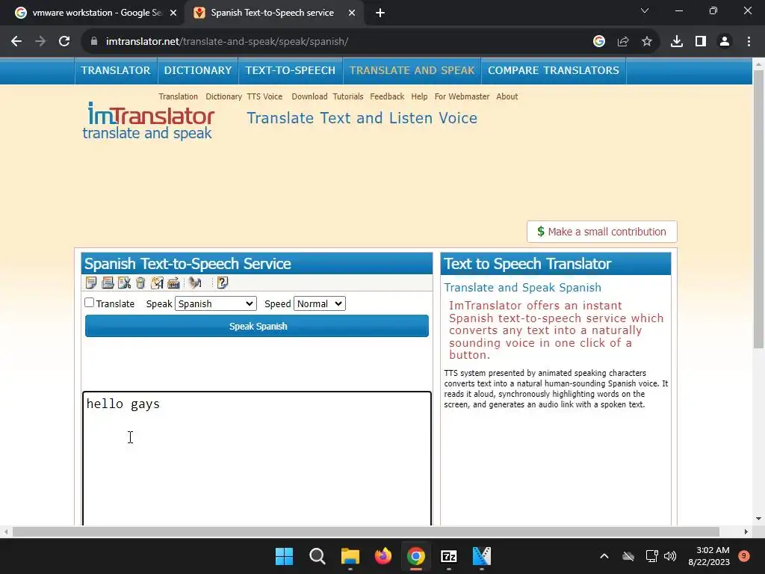
Task: Open TRANSLATOR in navigation bar
Action: [x=116, y=70]
